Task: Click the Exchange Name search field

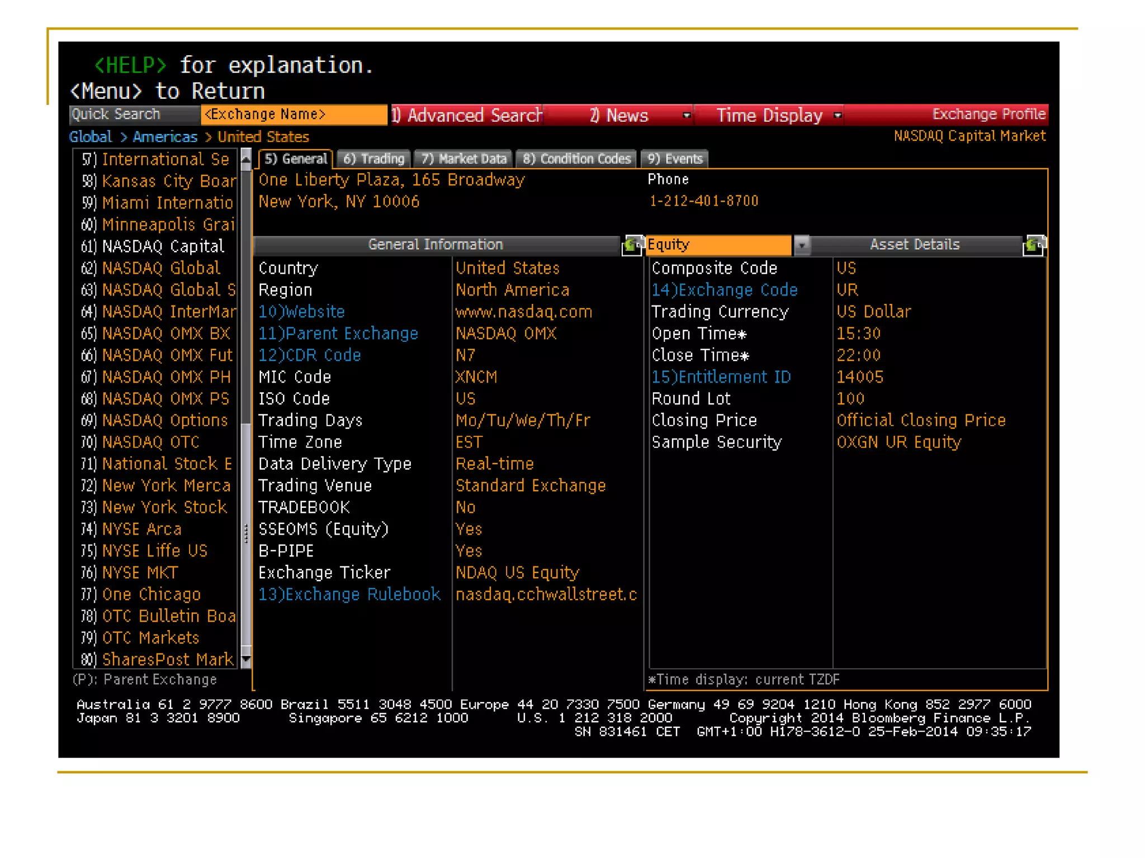Action: [294, 115]
